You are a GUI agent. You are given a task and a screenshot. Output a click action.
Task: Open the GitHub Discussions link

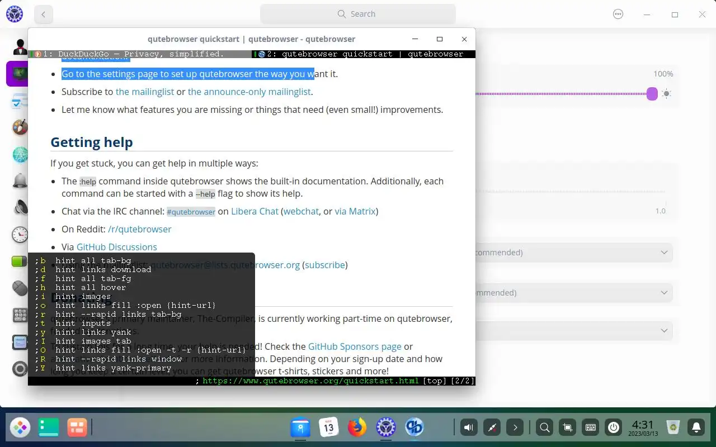tap(117, 247)
